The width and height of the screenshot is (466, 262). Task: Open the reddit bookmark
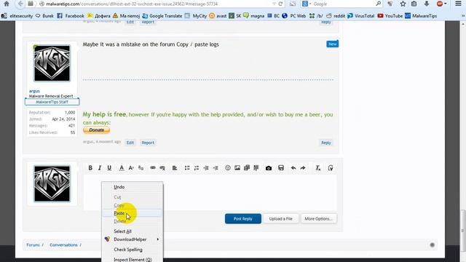click(336, 16)
